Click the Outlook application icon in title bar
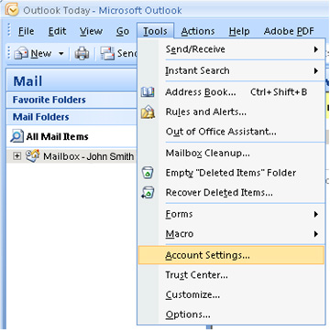Image resolution: width=330 pixels, height=330 pixels. click(11, 10)
